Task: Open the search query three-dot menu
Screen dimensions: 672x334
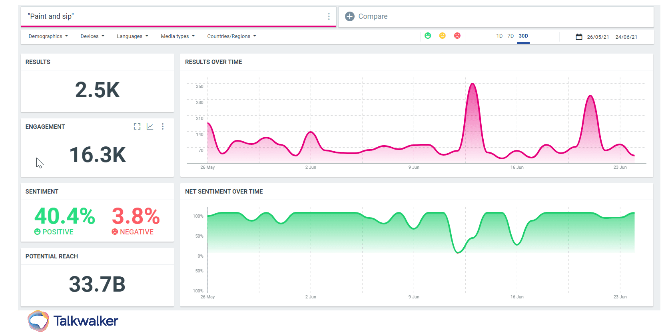Action: pyautogui.click(x=329, y=16)
